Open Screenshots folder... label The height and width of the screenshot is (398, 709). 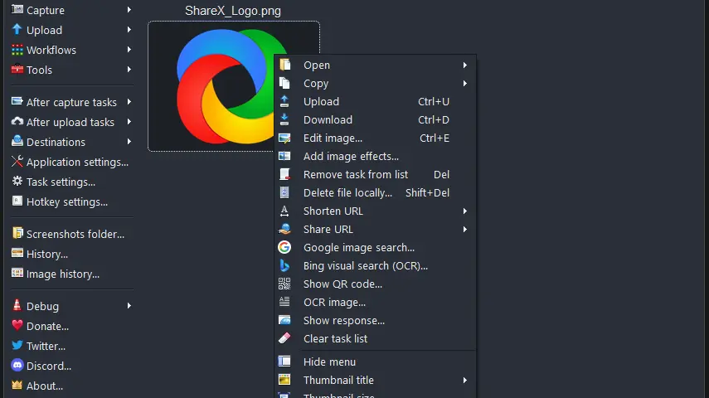click(x=75, y=234)
